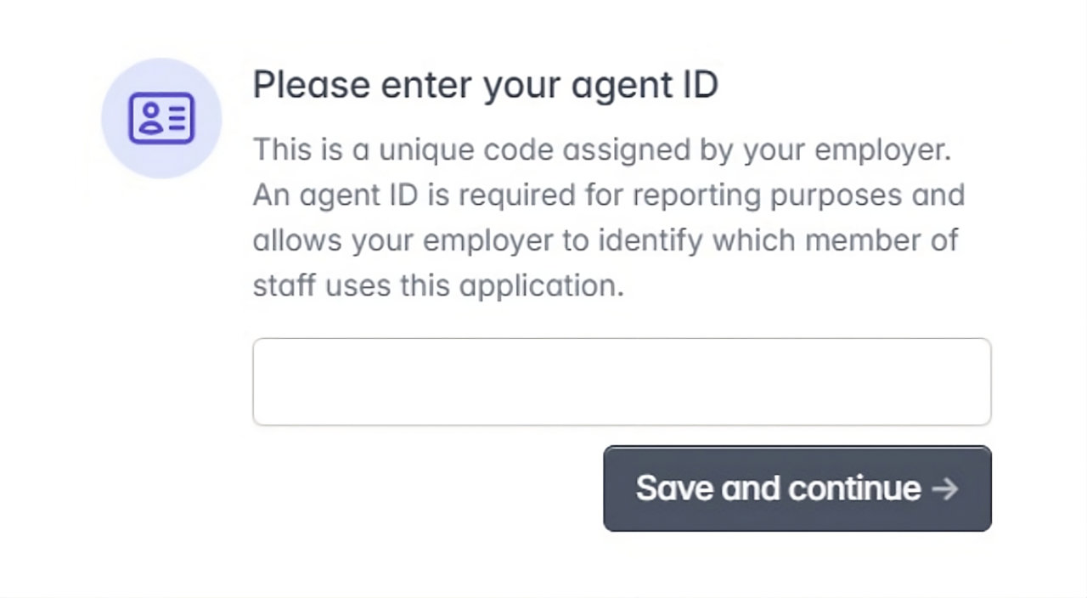This screenshot has width=1087, height=598.
Task: Click the agent ID card icon
Action: [x=161, y=118]
